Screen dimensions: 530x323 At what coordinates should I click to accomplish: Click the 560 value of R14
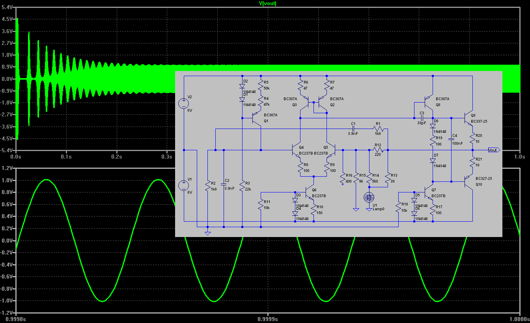376,181
